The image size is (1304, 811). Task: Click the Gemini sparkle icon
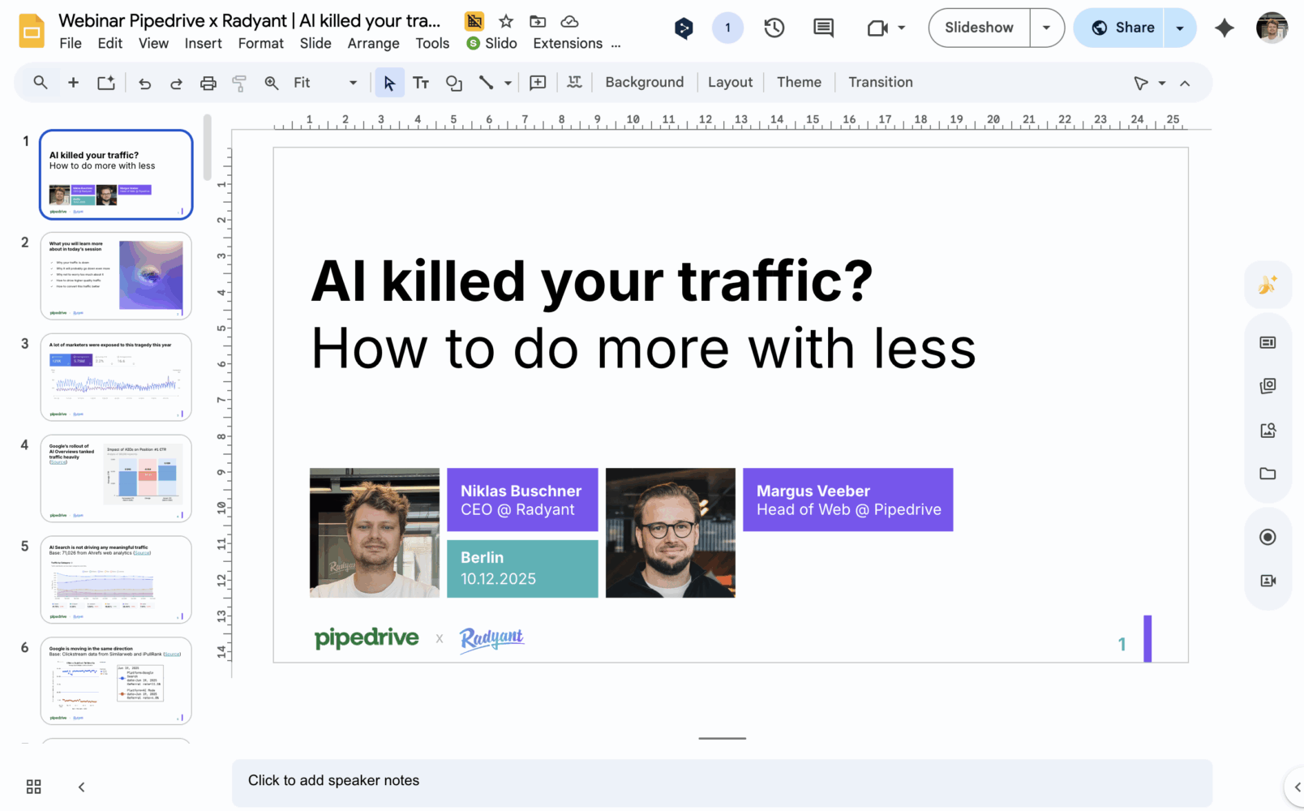click(x=1225, y=28)
